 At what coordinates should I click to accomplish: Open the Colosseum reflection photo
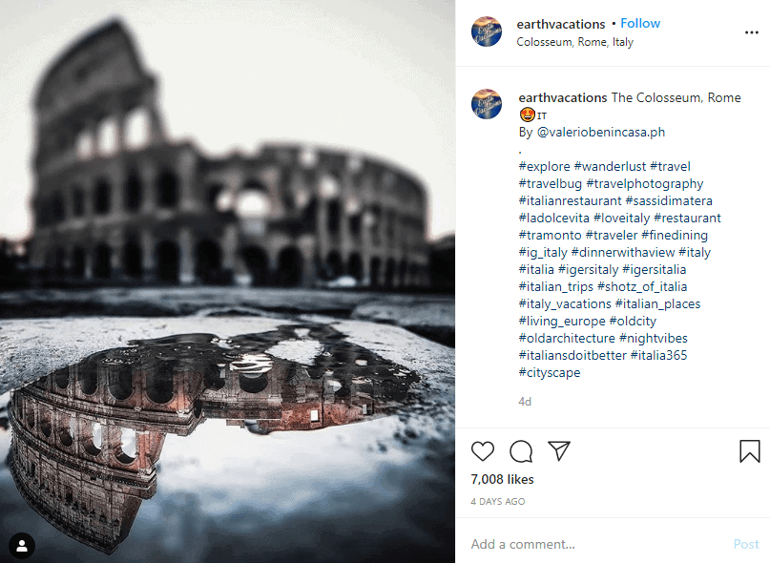pos(227,281)
